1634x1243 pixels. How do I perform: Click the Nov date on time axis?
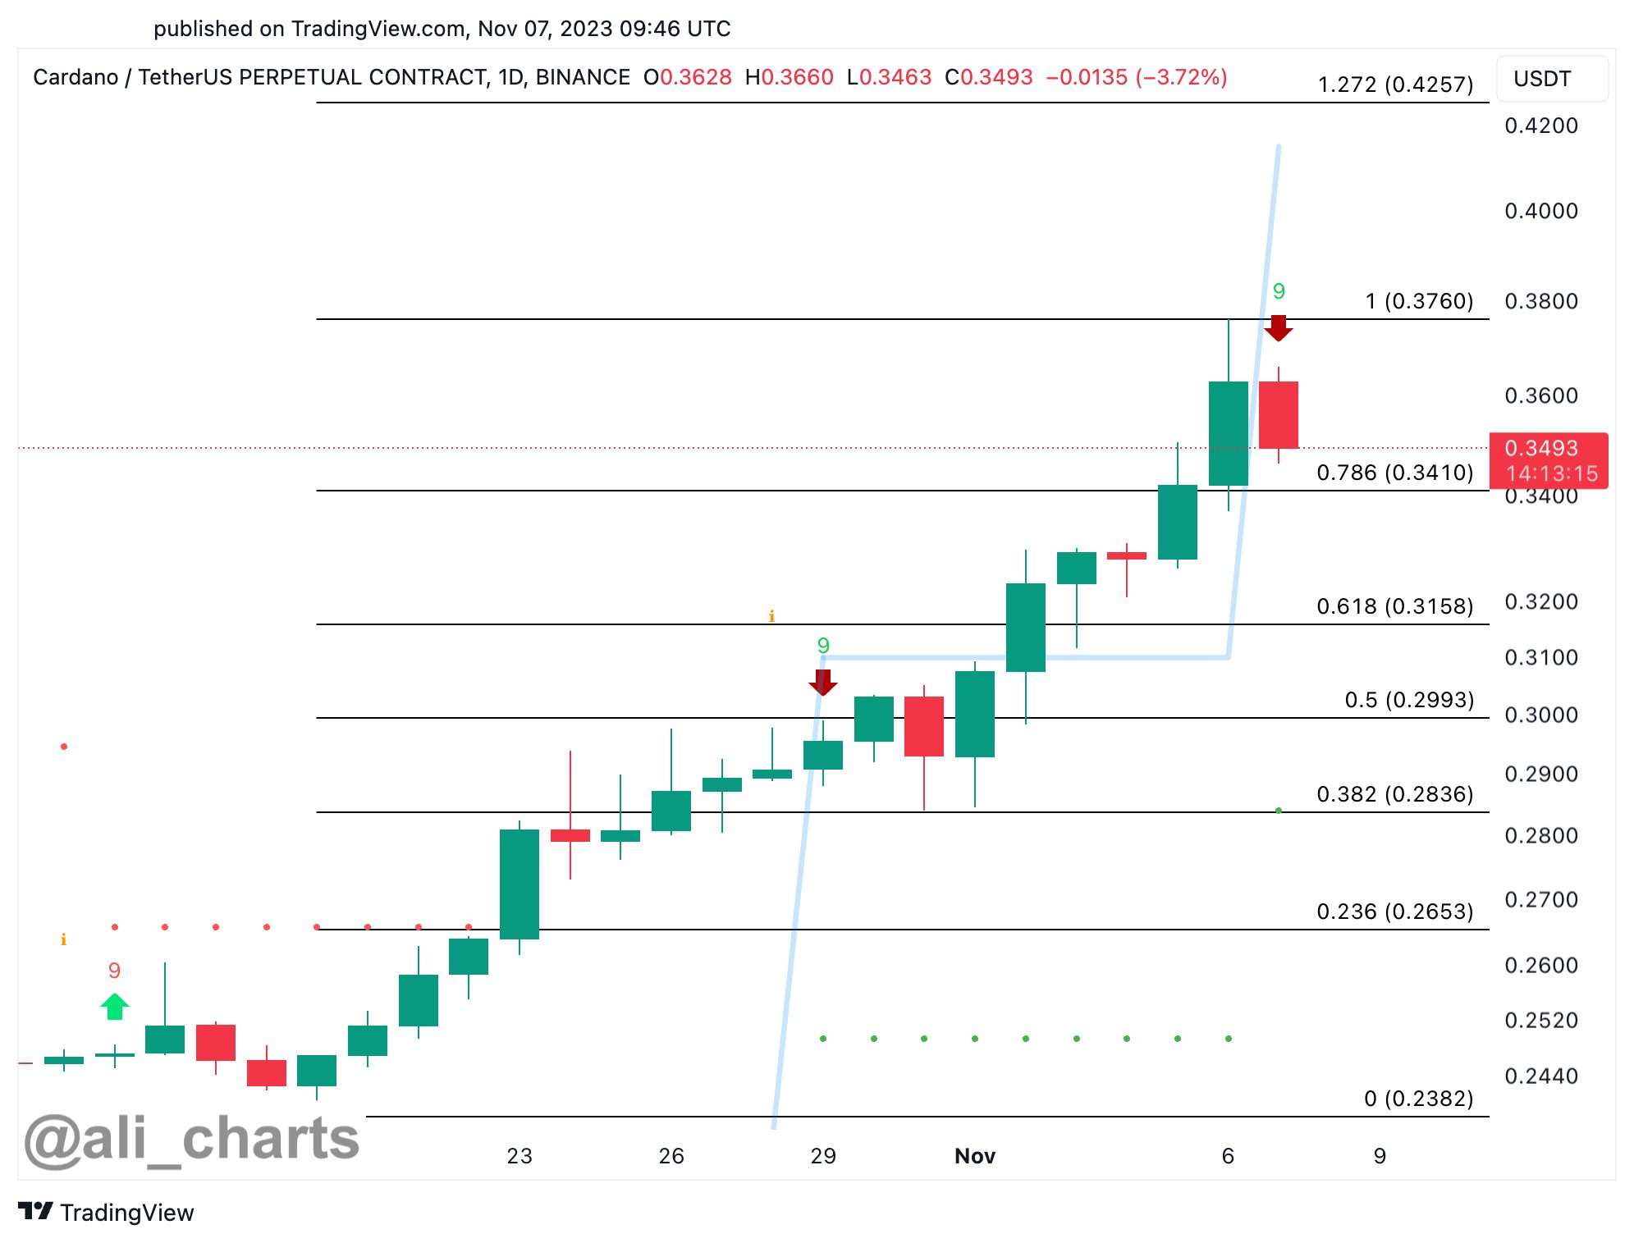click(x=975, y=1156)
